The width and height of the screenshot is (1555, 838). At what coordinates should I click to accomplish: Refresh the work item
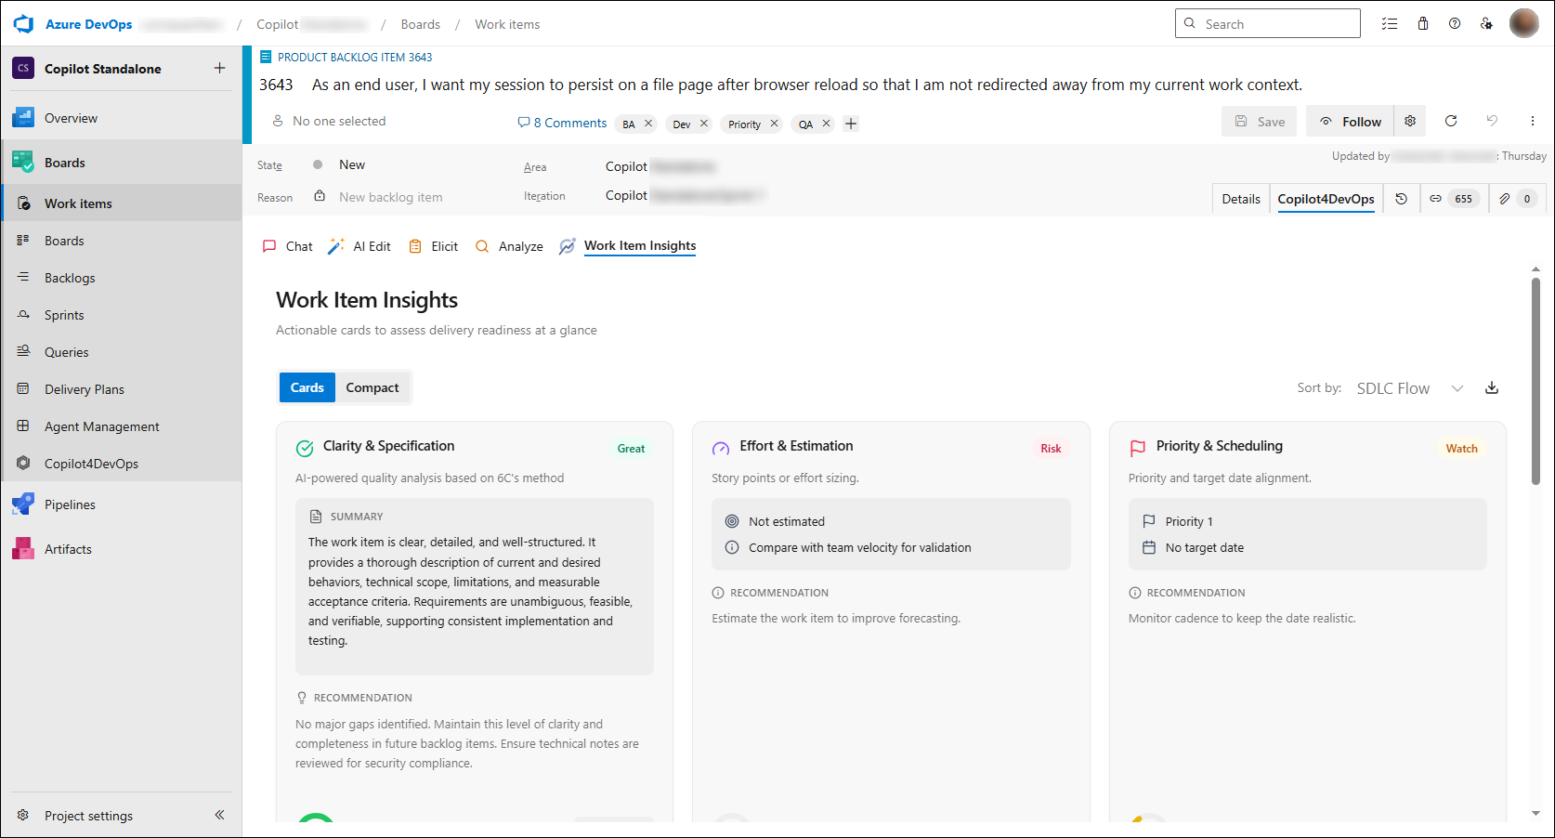pyautogui.click(x=1451, y=121)
